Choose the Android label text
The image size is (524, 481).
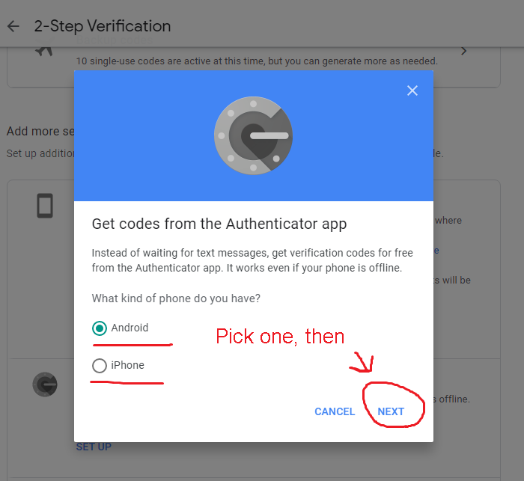130,328
